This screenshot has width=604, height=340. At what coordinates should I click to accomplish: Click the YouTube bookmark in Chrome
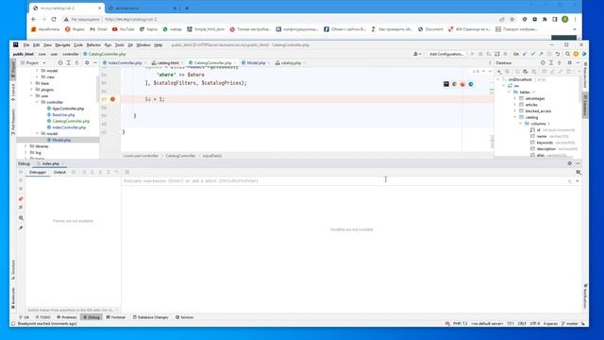(124, 29)
